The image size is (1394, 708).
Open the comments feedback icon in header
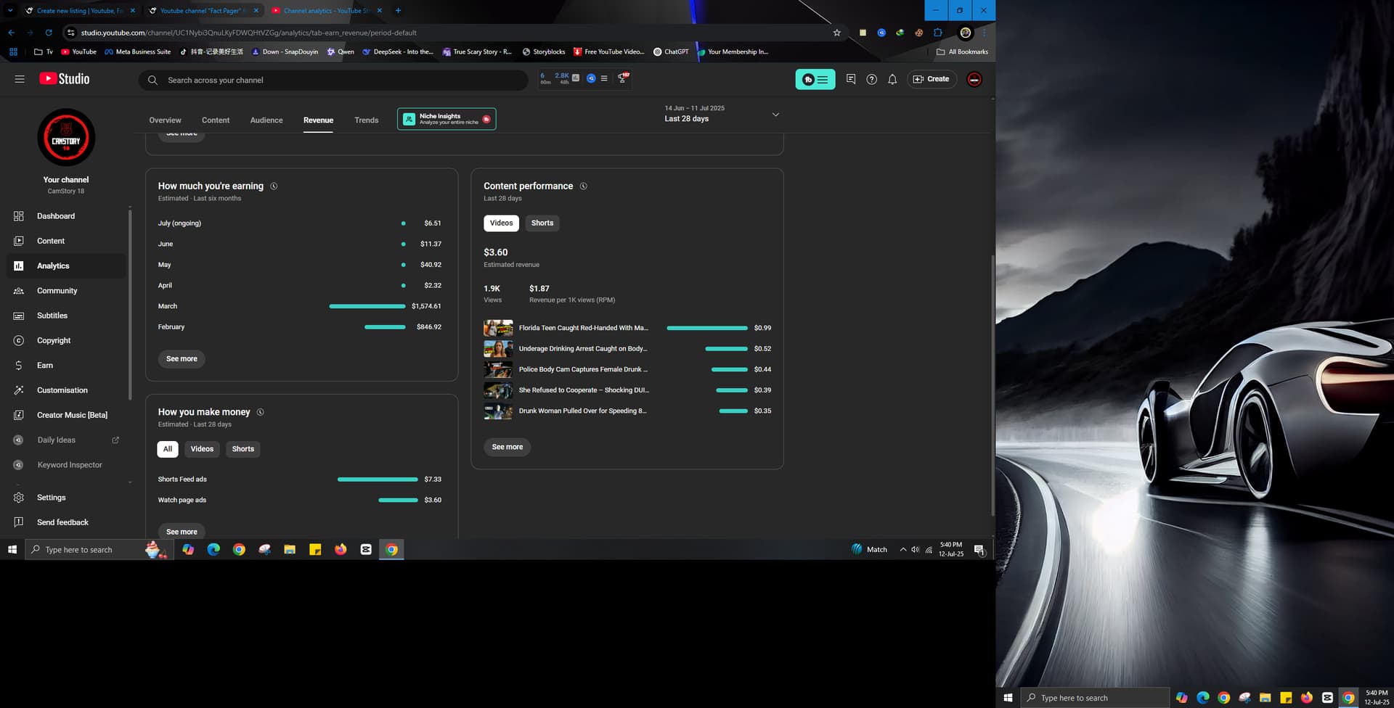click(x=851, y=79)
